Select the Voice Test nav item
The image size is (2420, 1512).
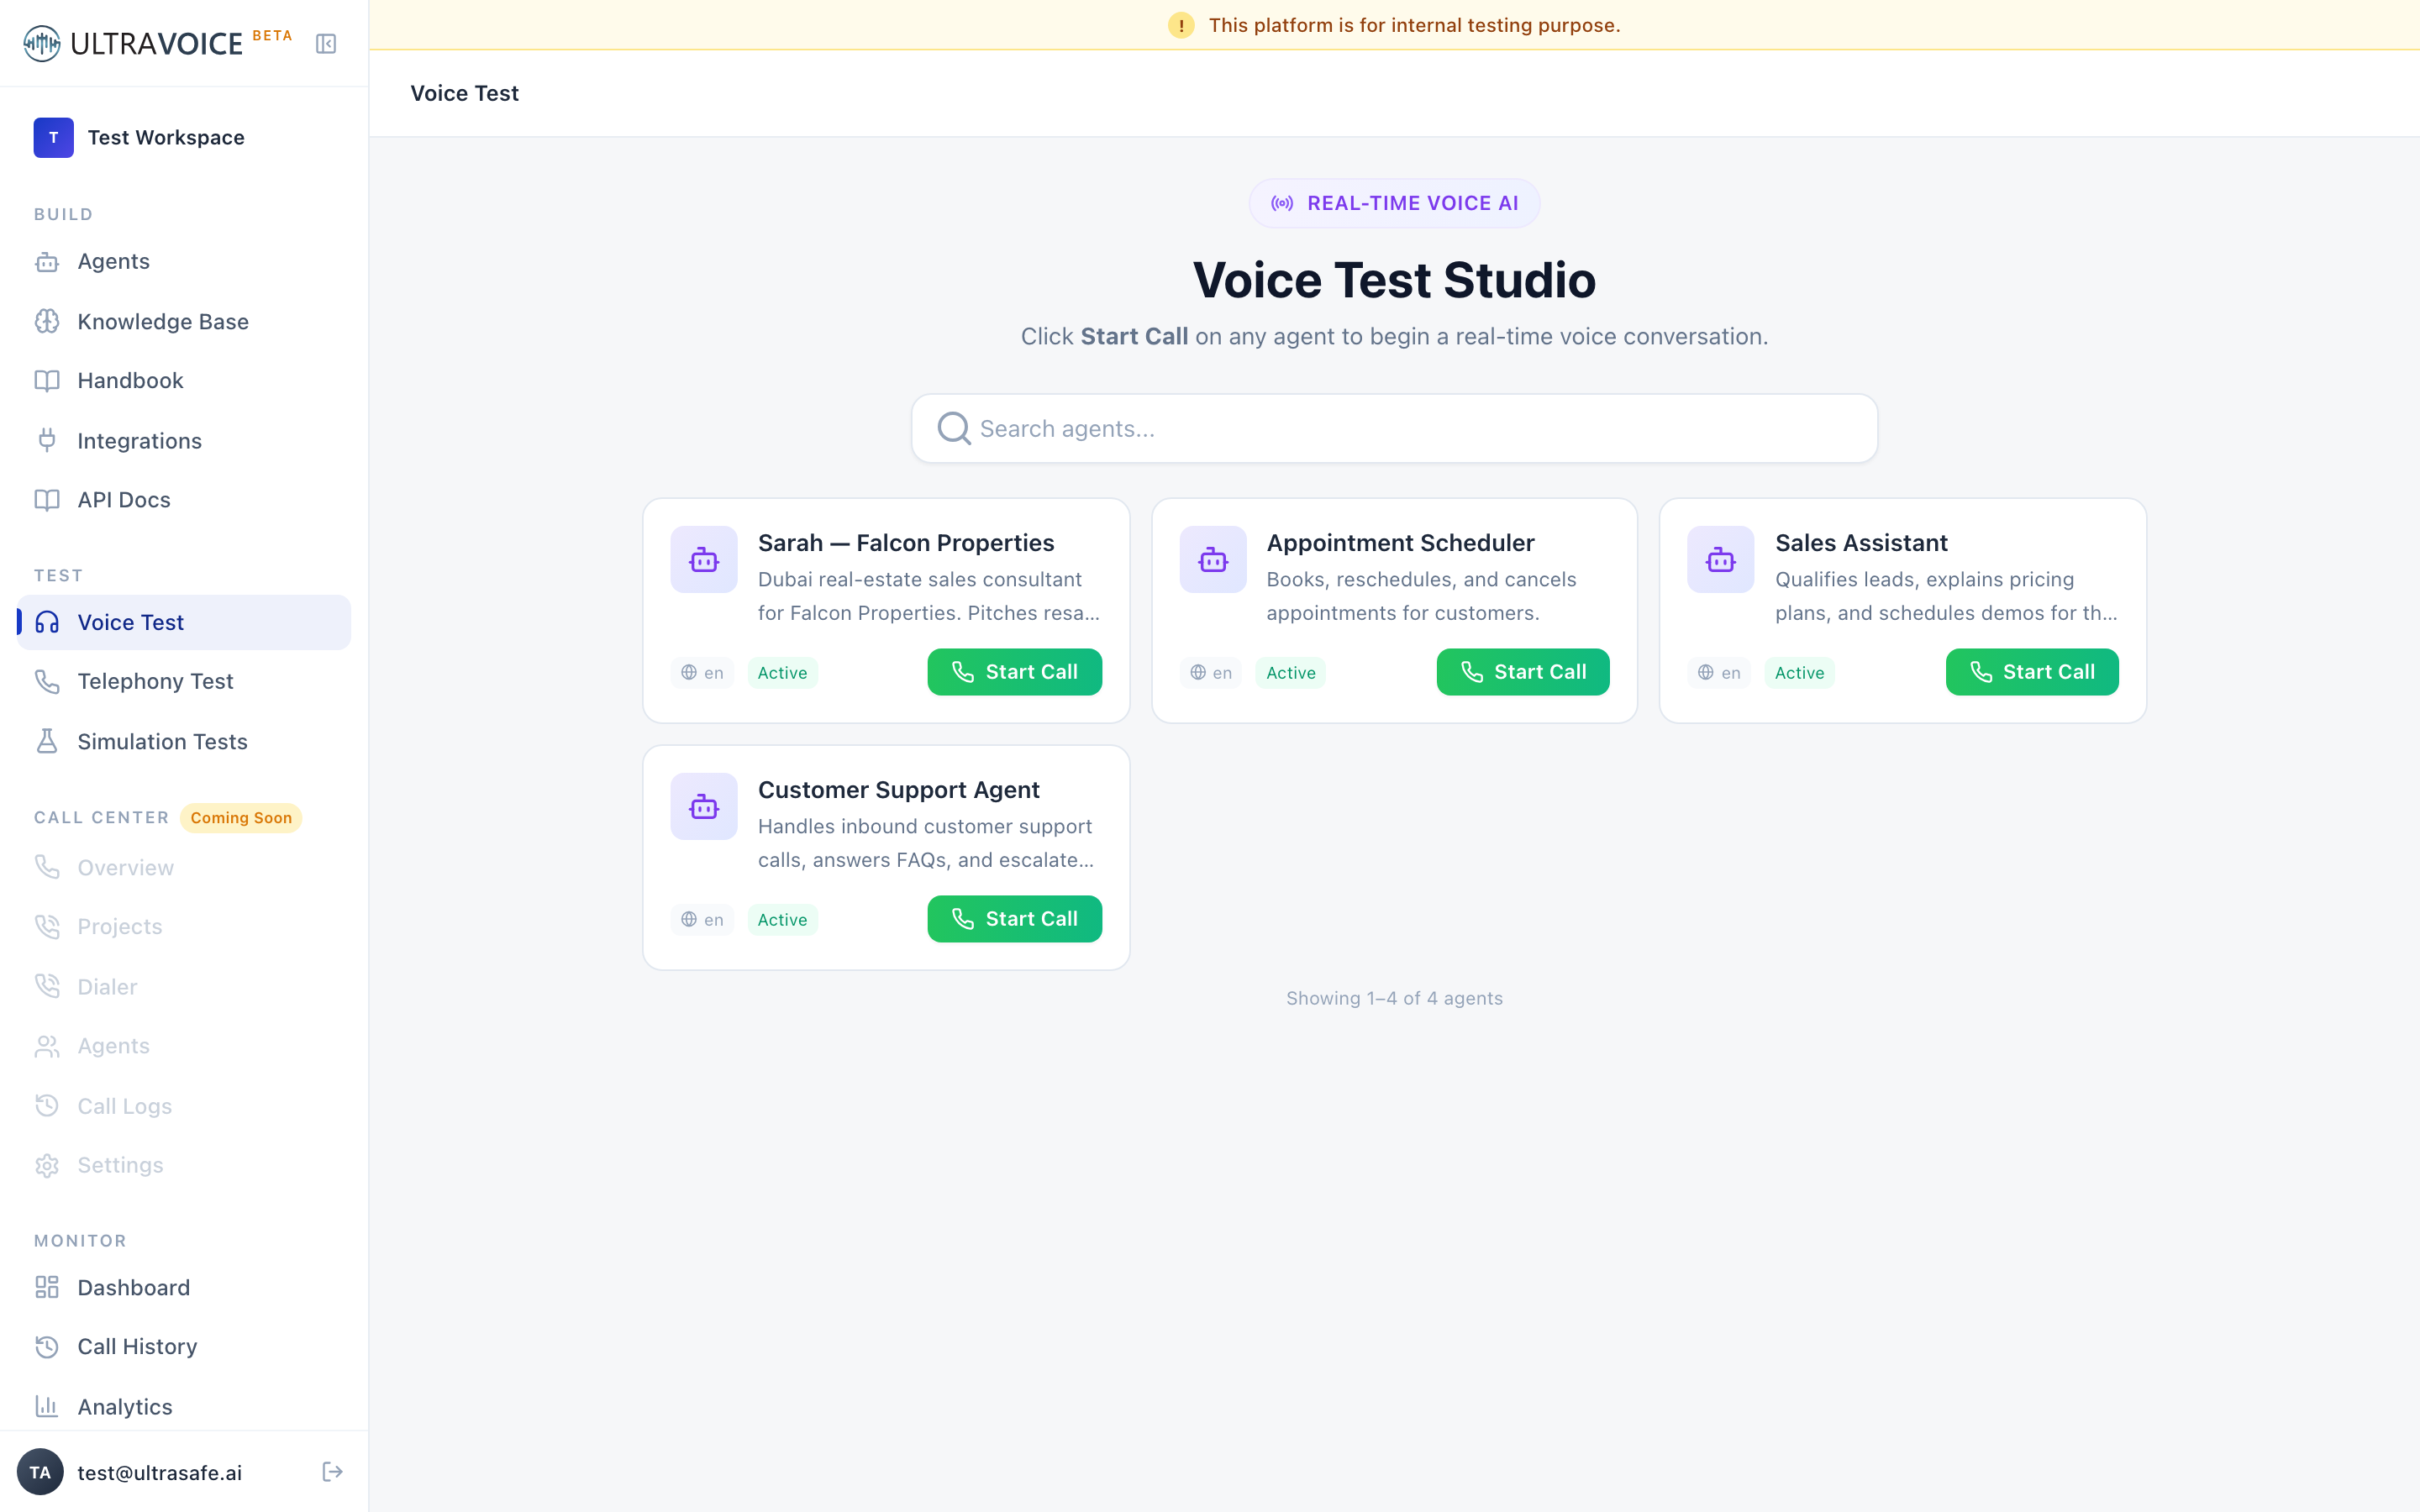pos(184,622)
